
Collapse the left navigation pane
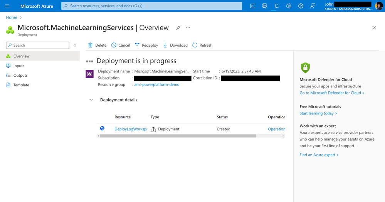[75, 45]
